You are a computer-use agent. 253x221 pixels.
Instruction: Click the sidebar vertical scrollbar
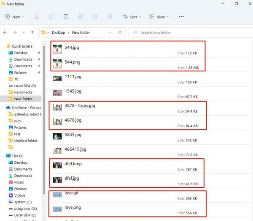point(44,120)
